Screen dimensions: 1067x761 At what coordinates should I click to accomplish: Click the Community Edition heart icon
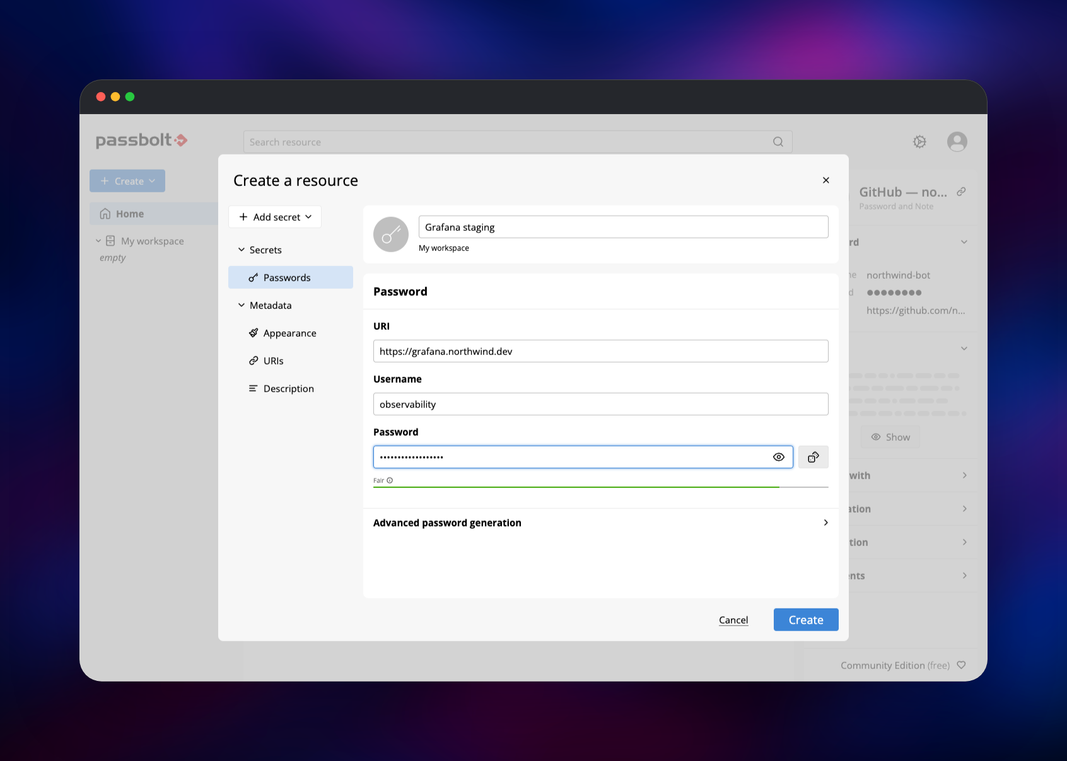pyautogui.click(x=961, y=665)
